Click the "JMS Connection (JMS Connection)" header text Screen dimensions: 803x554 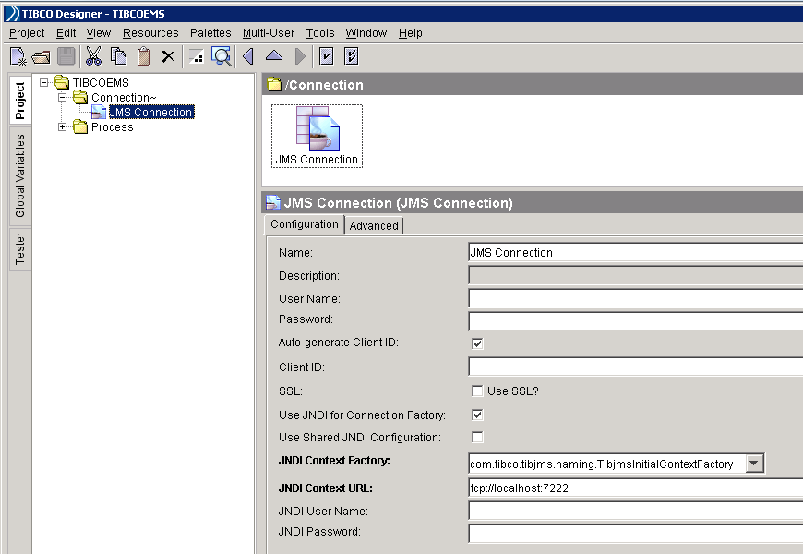399,203
